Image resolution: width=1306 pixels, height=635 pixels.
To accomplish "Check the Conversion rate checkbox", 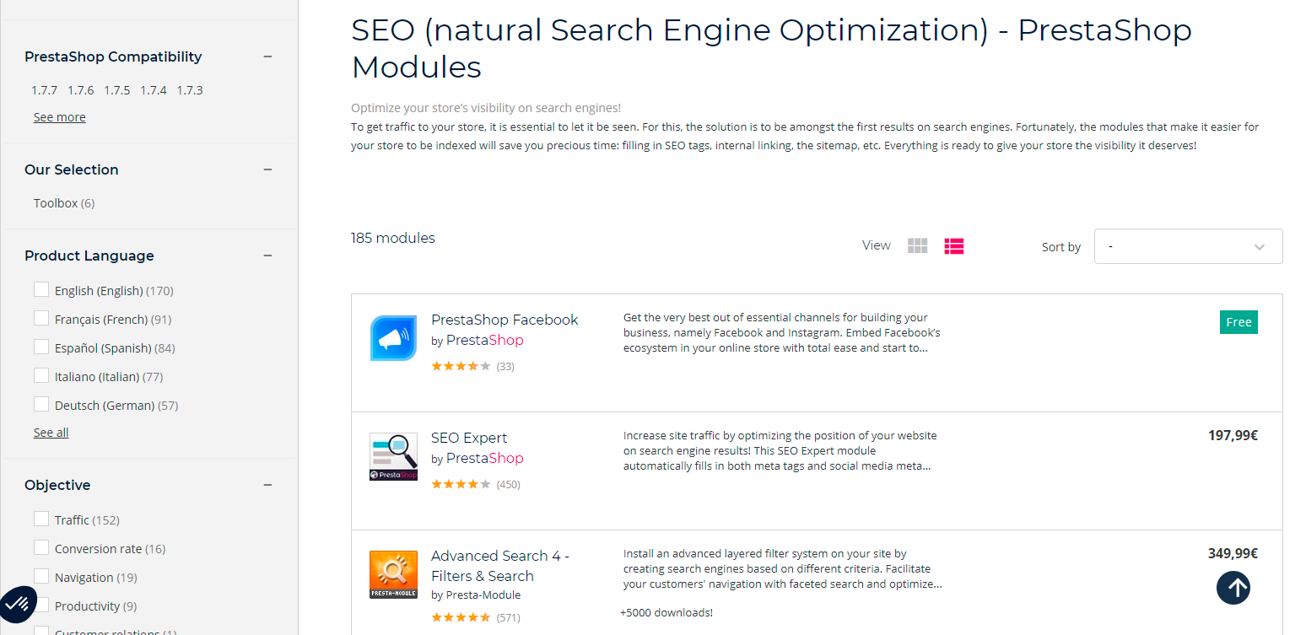I will [41, 548].
